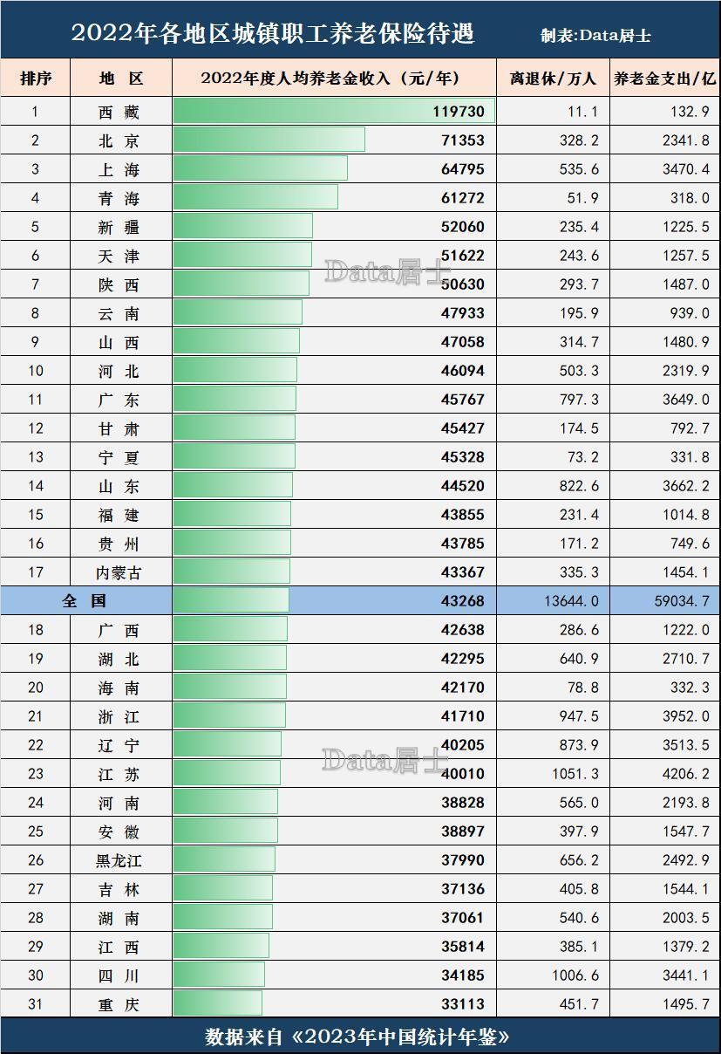The width and height of the screenshot is (721, 1054).
Task: Click the title 2022年各地区城镇职工养老保险待遇
Action: pos(273,34)
